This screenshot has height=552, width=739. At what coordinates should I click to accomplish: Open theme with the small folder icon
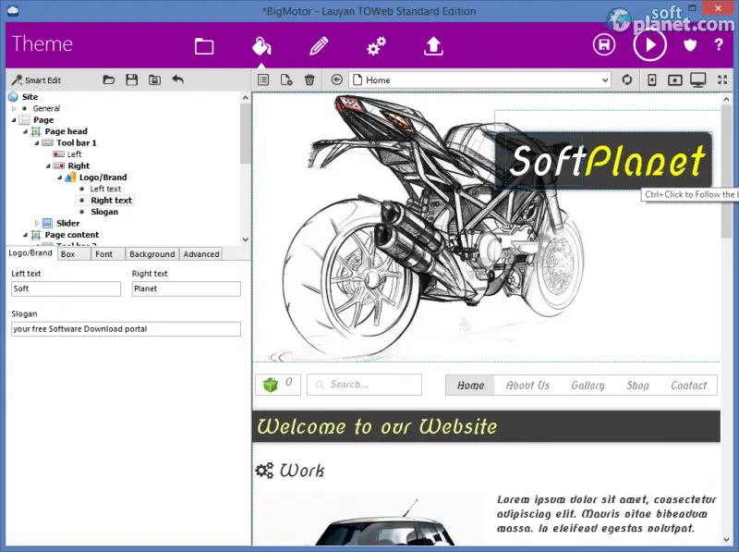[109, 80]
